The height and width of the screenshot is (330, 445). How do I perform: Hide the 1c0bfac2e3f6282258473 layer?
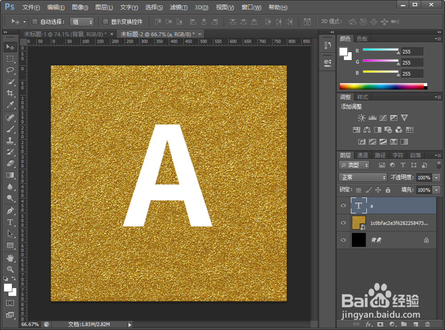click(343, 223)
